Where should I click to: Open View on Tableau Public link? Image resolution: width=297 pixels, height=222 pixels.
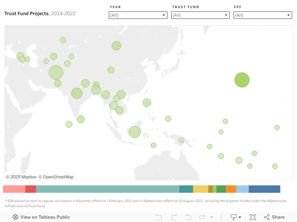pos(45,217)
